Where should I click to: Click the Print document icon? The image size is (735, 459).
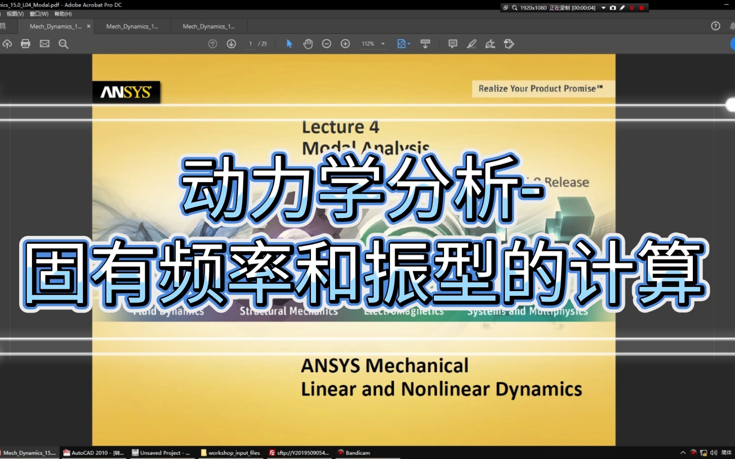click(x=26, y=44)
